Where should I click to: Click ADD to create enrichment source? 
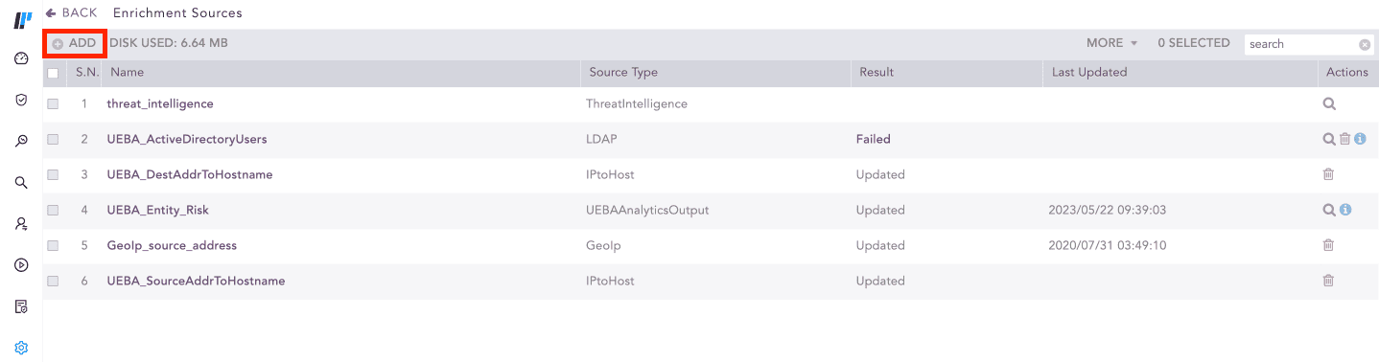coord(74,43)
